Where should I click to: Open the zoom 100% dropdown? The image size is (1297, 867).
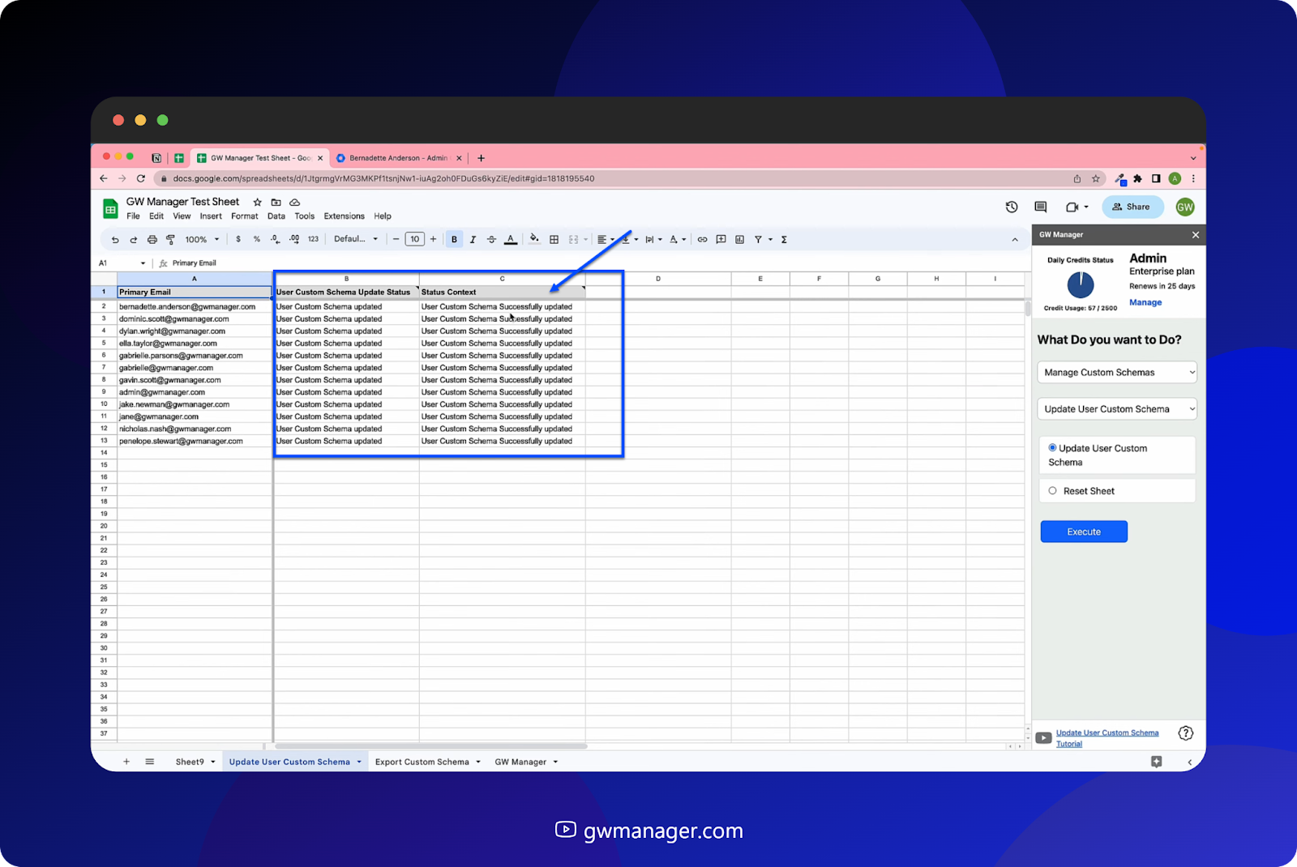pos(202,240)
